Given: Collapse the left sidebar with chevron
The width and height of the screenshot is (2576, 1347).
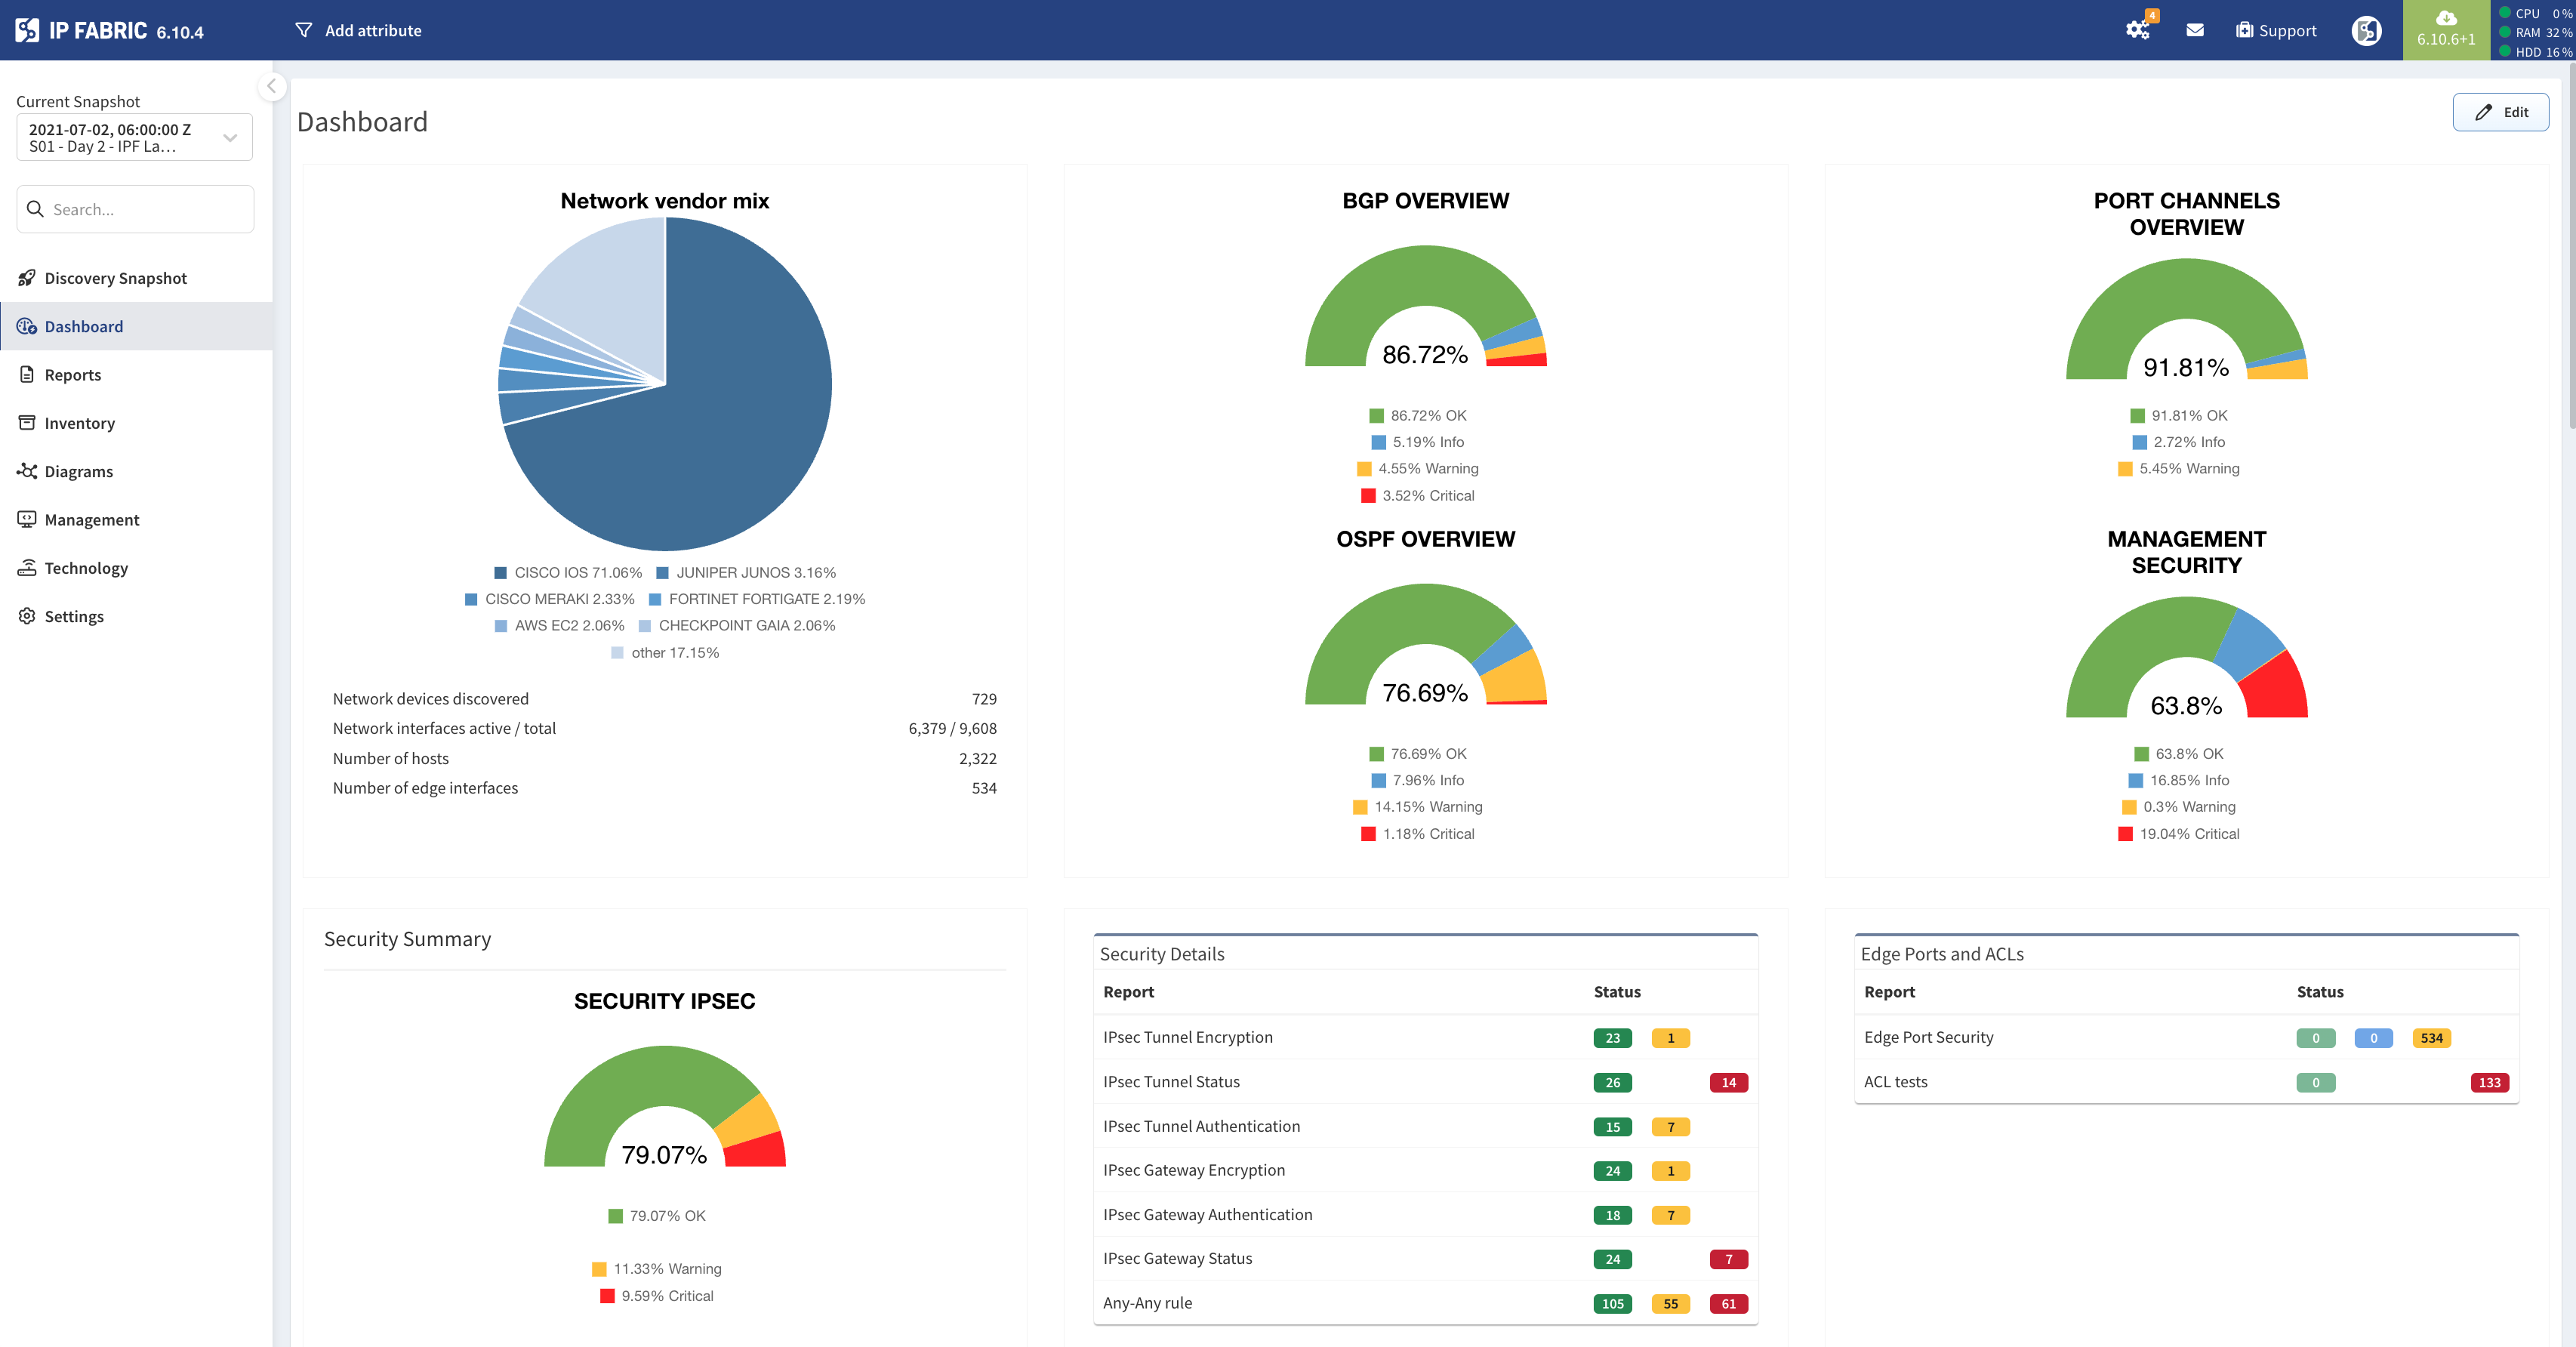Looking at the screenshot, I should [271, 86].
